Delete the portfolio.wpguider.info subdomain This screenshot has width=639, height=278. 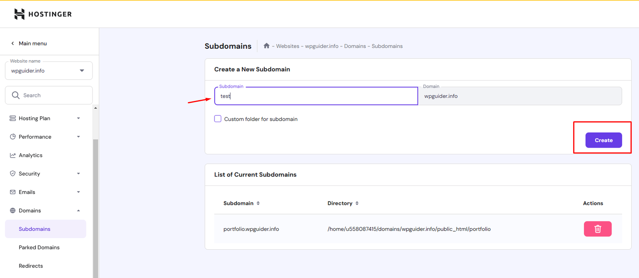[597, 229]
